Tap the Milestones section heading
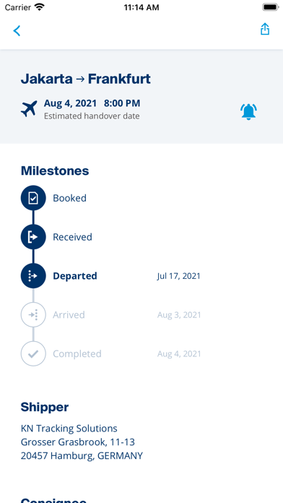Screen dimensions: 283x503 [55, 171]
